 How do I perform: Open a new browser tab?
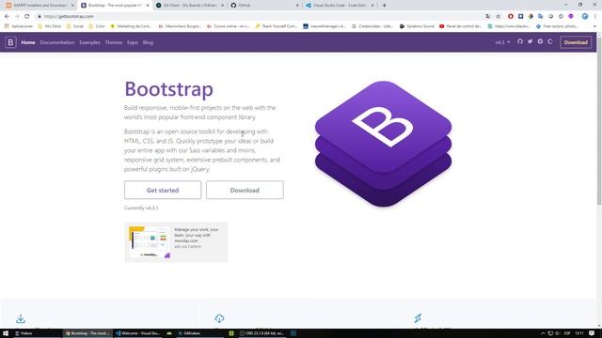(384, 6)
